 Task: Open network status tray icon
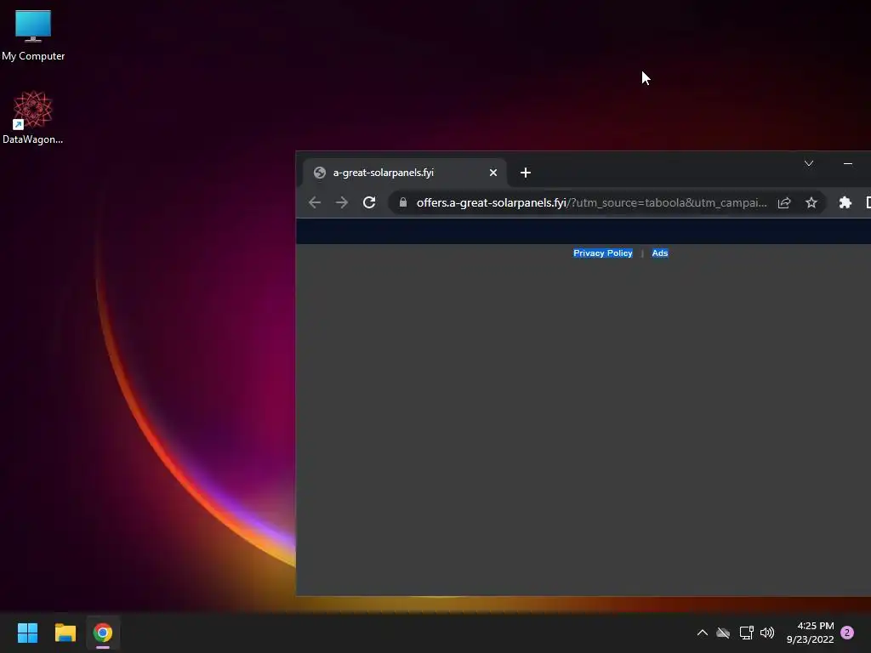pyautogui.click(x=746, y=633)
